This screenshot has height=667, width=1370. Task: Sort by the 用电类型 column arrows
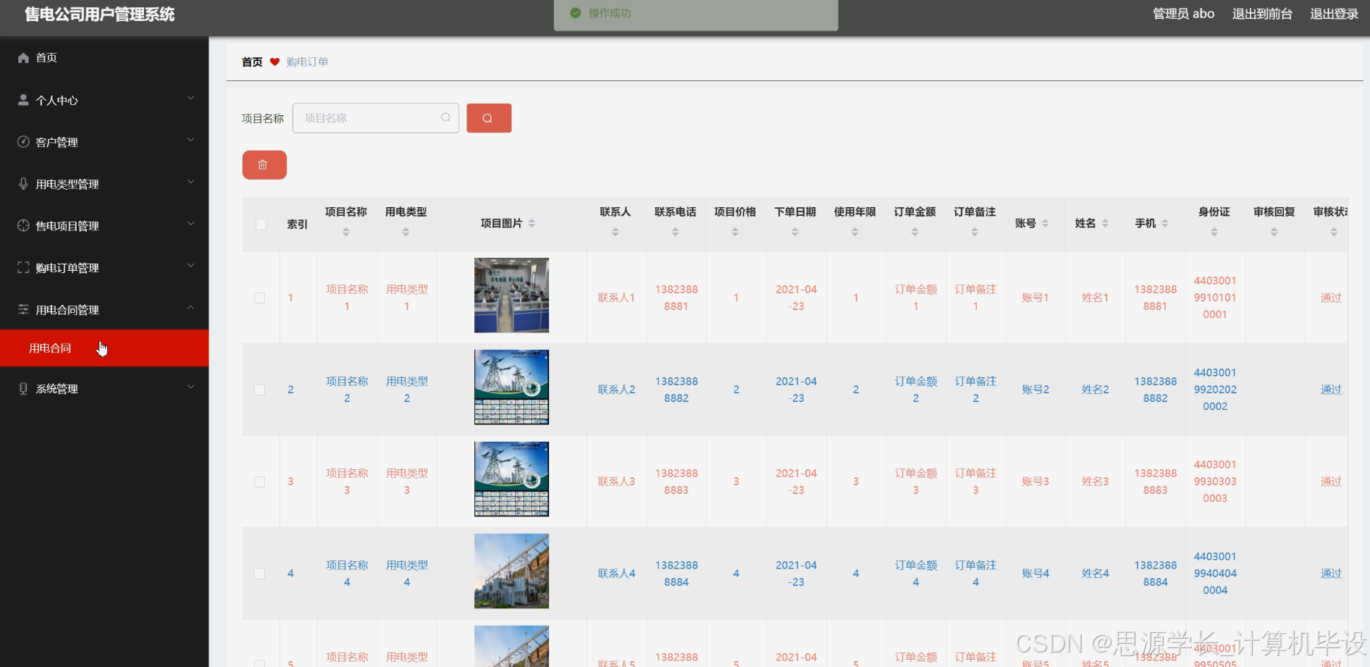pyautogui.click(x=406, y=232)
